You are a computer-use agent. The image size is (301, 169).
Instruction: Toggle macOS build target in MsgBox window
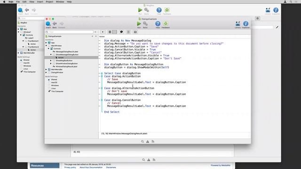pos(22,63)
